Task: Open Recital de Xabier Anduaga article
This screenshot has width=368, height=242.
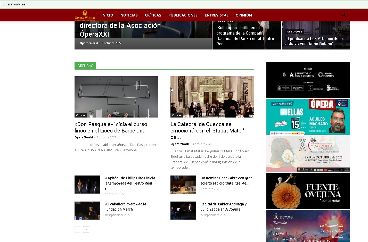Action: (223, 207)
